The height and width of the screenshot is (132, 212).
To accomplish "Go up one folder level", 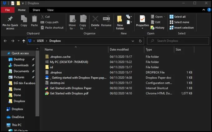I will click(x=24, y=41).
